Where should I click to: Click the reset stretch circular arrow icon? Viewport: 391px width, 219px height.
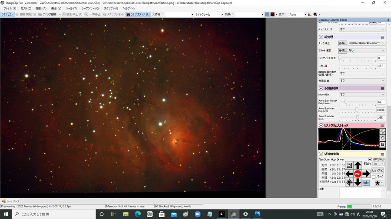tap(382, 138)
